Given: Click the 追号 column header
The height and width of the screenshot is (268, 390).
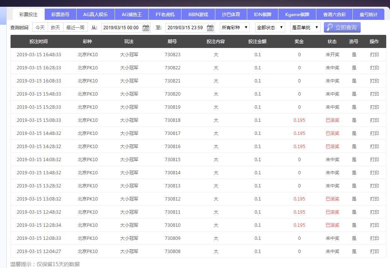Looking at the screenshot, I should [354, 42].
